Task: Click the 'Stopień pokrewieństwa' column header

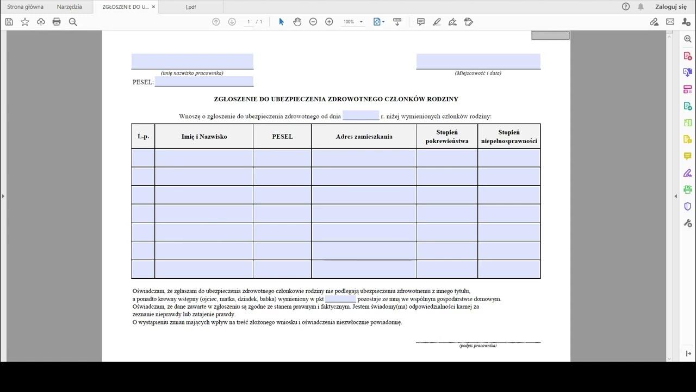Action: coord(447,137)
